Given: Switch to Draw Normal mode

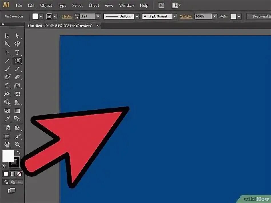Looking at the screenshot, I should pos(6,182).
